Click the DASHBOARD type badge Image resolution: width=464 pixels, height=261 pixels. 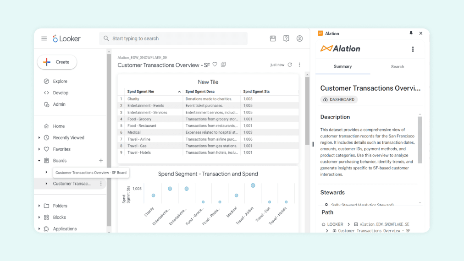(x=339, y=100)
